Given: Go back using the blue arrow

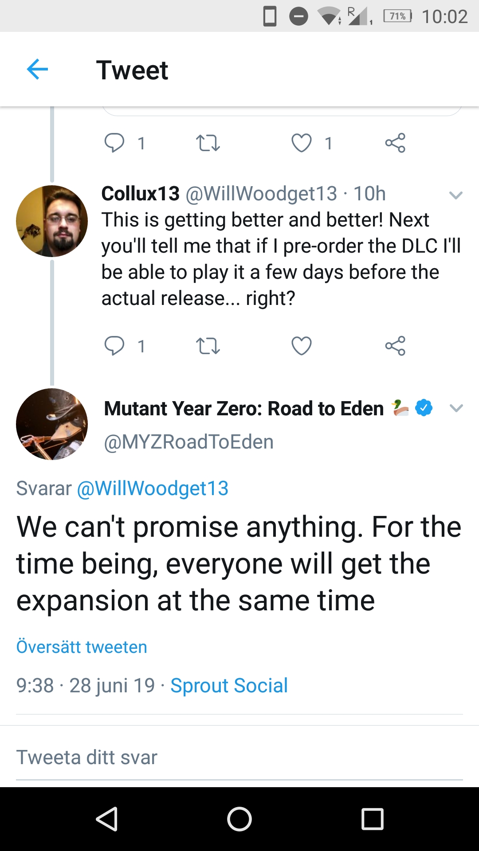Looking at the screenshot, I should (x=37, y=70).
